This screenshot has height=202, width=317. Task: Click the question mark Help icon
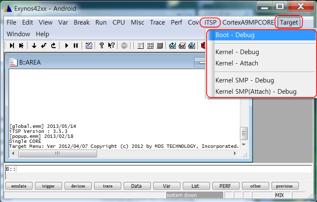pos(101,46)
